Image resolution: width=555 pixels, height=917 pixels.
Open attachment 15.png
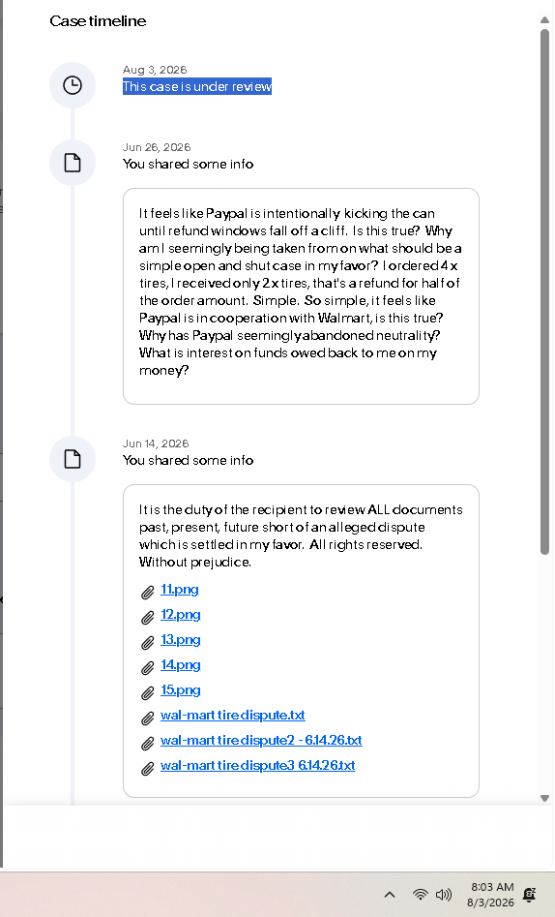181,690
